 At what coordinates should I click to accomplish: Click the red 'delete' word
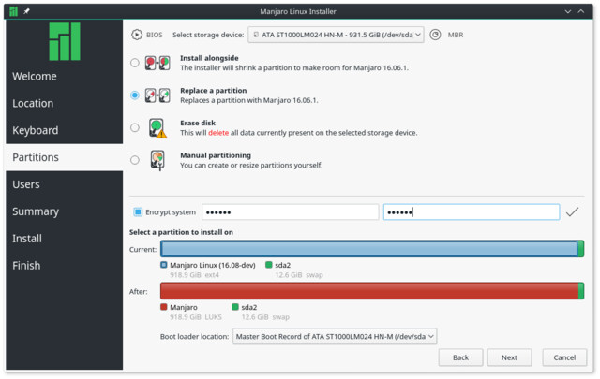218,133
